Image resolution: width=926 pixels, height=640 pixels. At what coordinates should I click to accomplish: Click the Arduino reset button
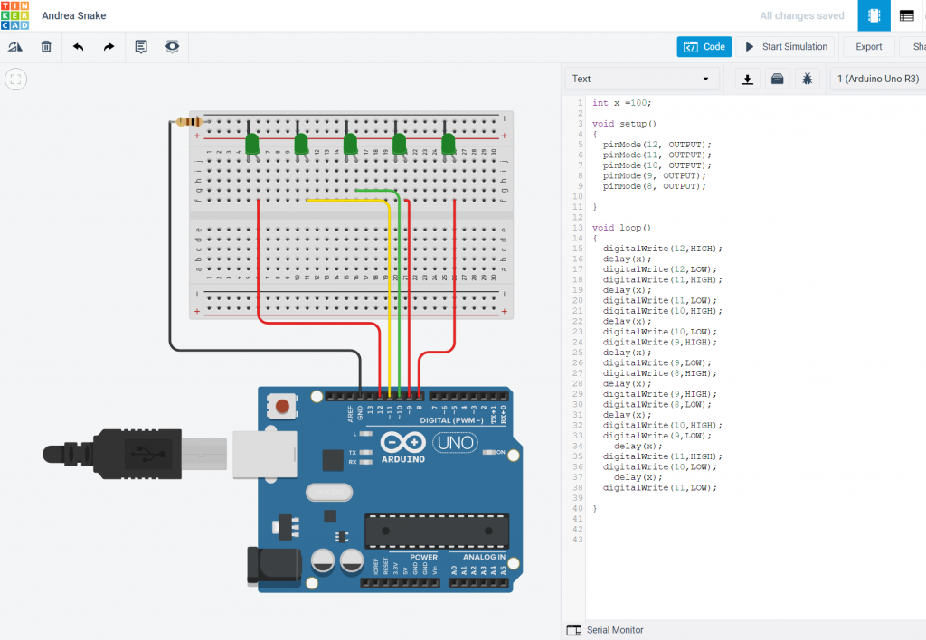[x=282, y=406]
